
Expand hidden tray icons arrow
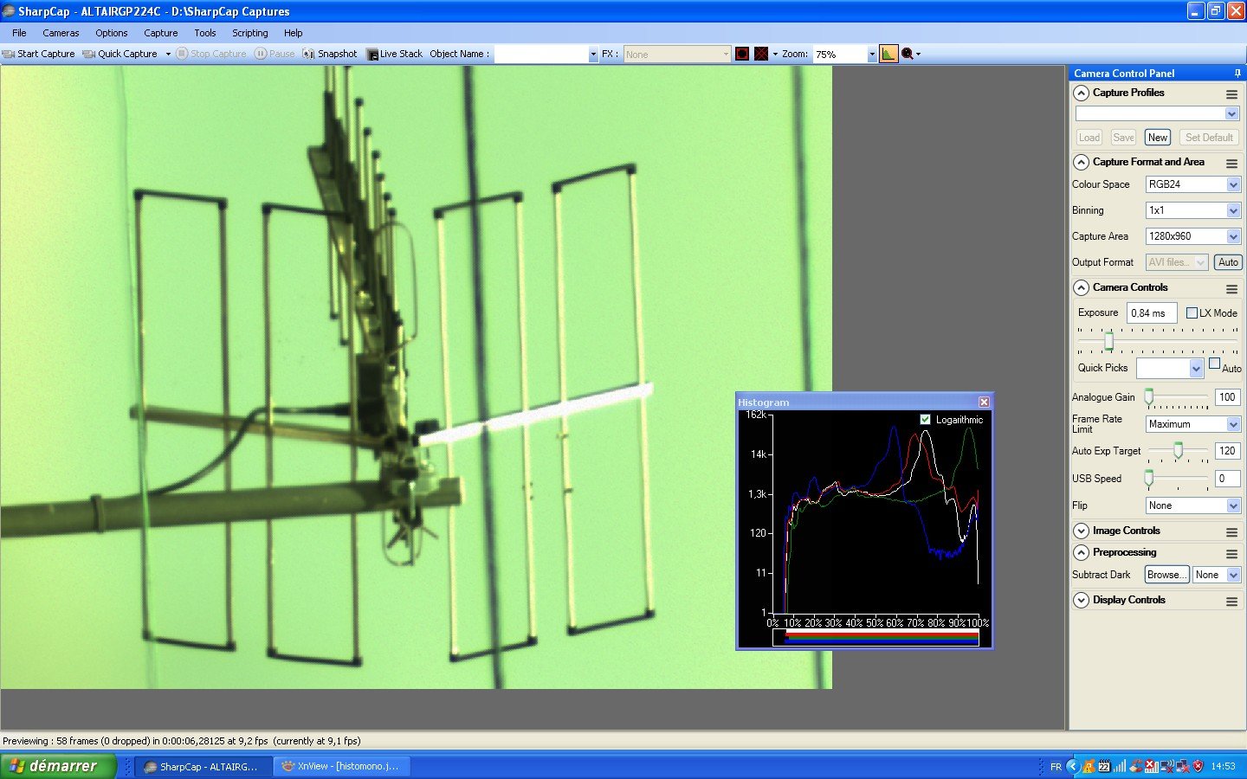click(1072, 766)
